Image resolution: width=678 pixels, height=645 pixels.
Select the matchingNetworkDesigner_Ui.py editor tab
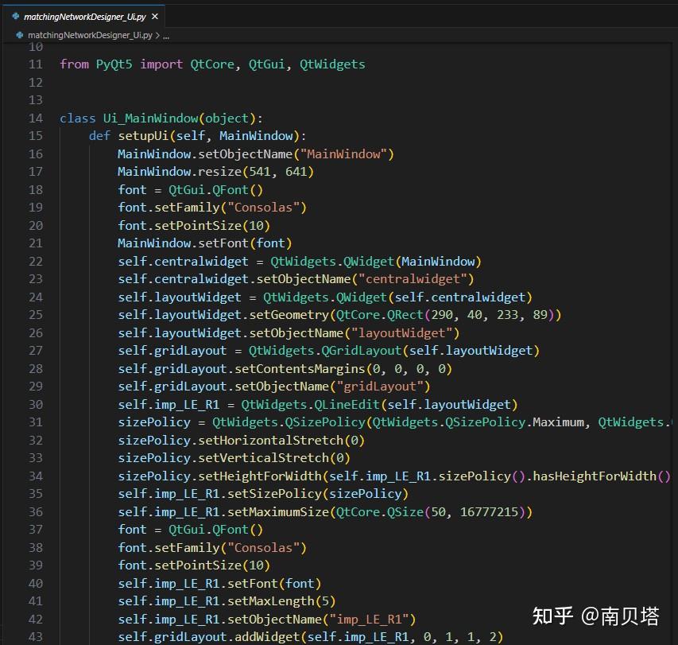pos(87,15)
